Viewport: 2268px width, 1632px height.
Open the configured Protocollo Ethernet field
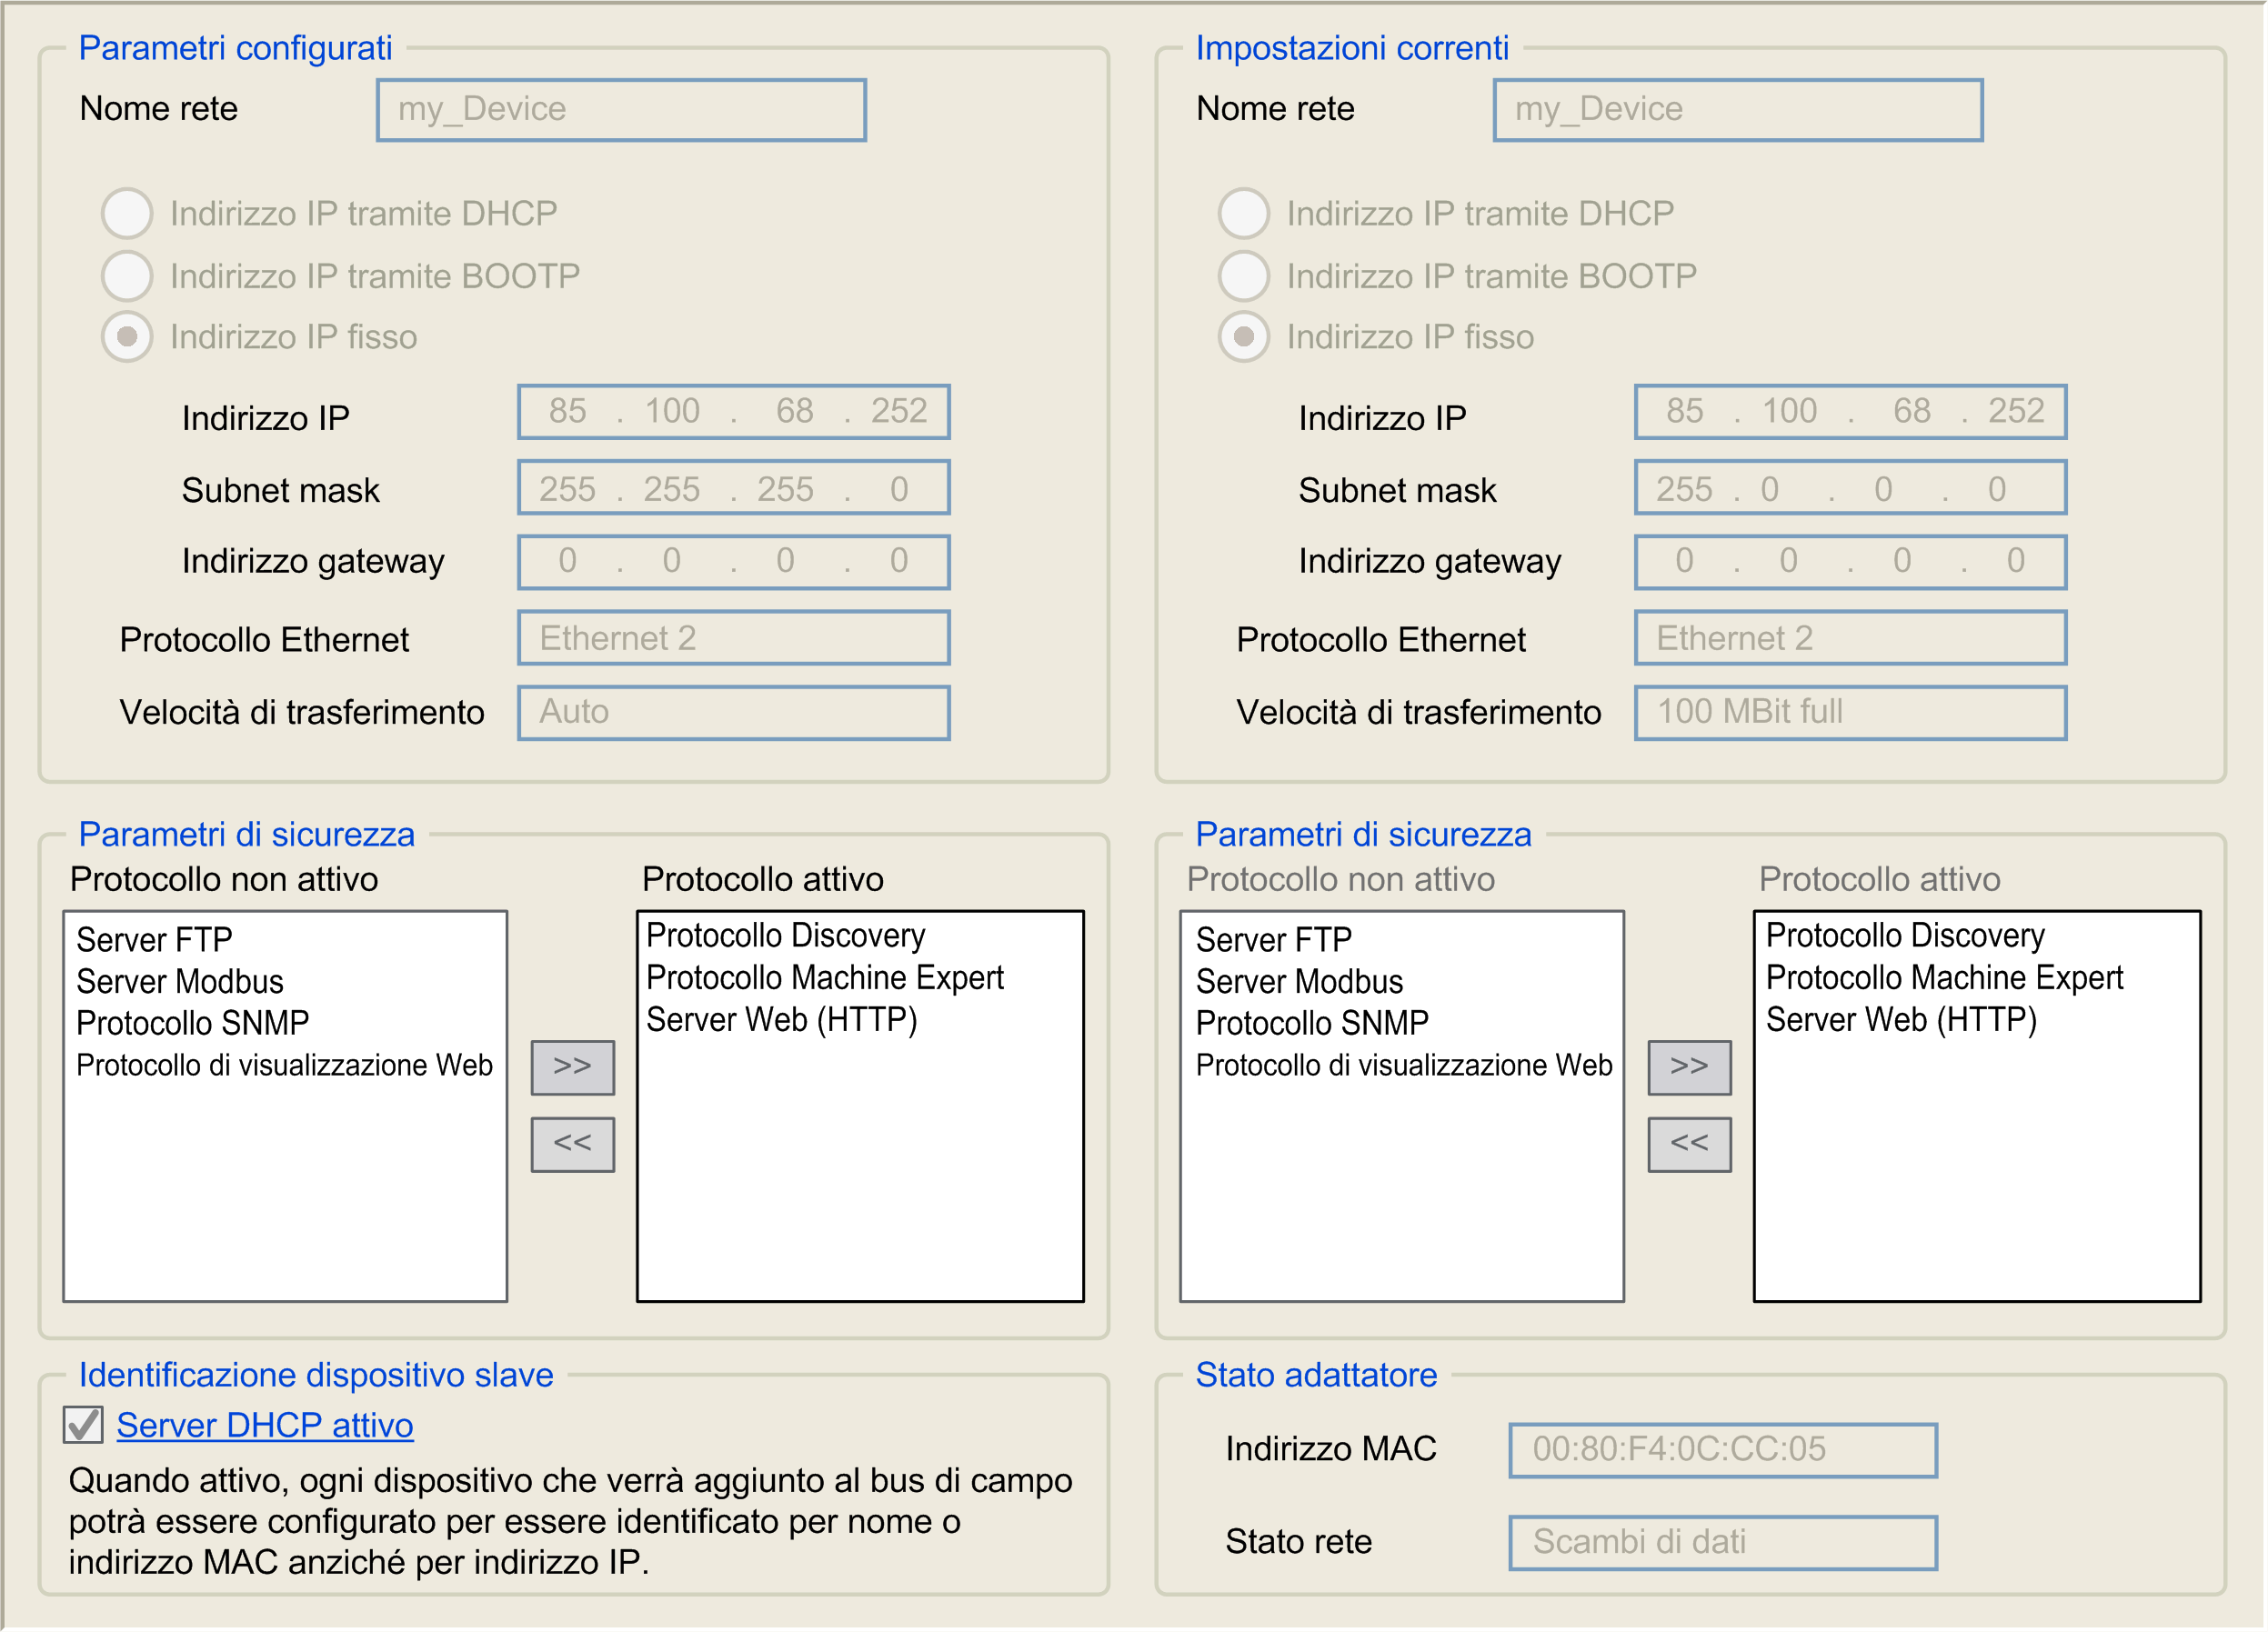point(733,638)
